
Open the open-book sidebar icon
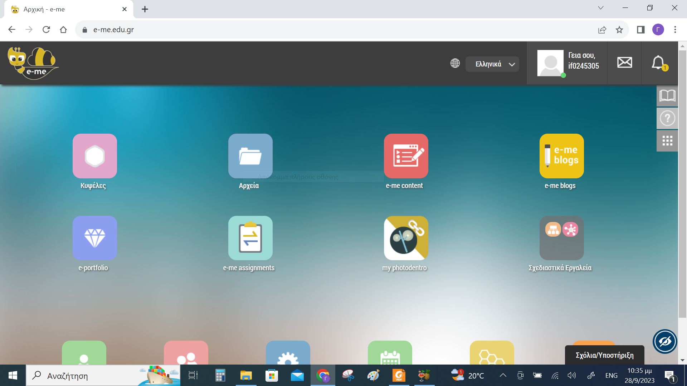(x=667, y=96)
